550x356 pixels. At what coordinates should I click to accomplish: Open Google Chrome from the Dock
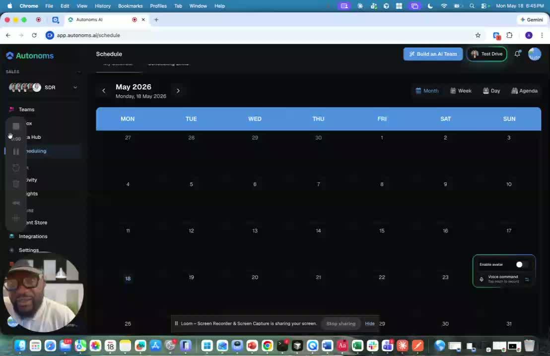(267, 346)
